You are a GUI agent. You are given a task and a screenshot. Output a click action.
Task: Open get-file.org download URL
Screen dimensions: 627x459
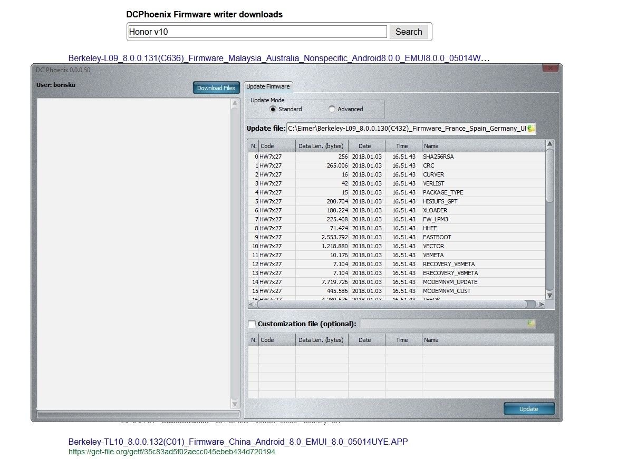pos(171,452)
